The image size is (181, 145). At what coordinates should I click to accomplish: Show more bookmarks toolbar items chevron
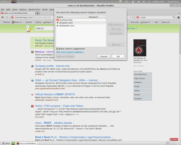point(179,22)
